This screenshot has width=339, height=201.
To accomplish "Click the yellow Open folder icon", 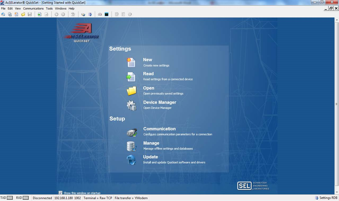I will 131,91.
